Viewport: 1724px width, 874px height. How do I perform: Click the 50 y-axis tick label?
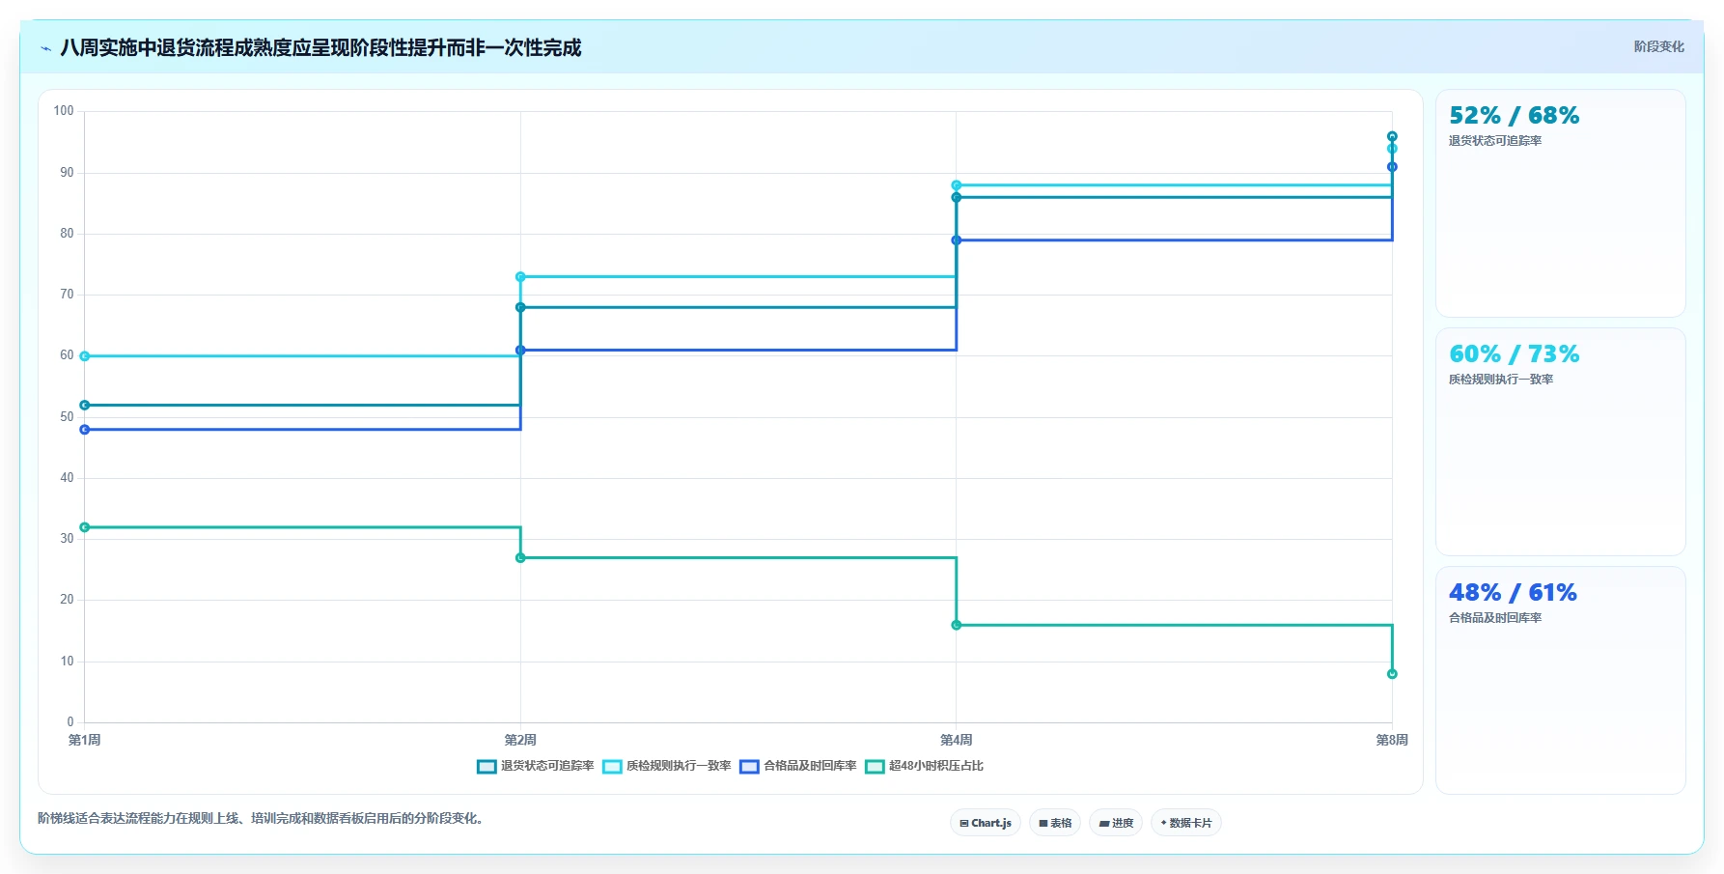click(x=67, y=417)
